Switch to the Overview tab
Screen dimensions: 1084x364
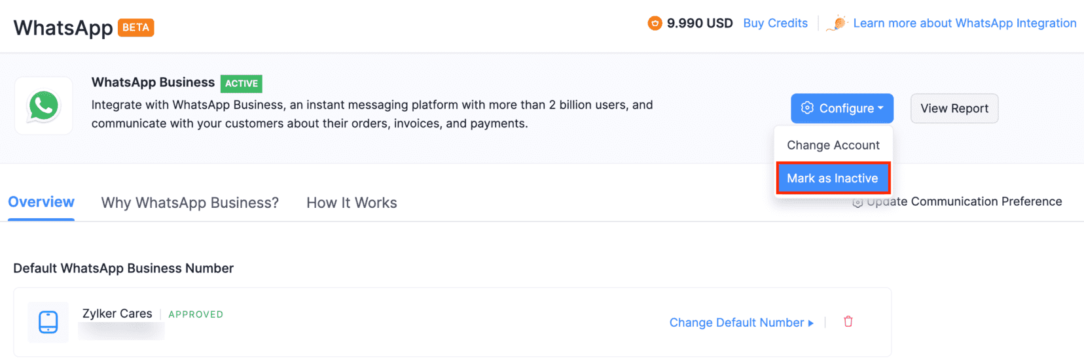pos(41,202)
